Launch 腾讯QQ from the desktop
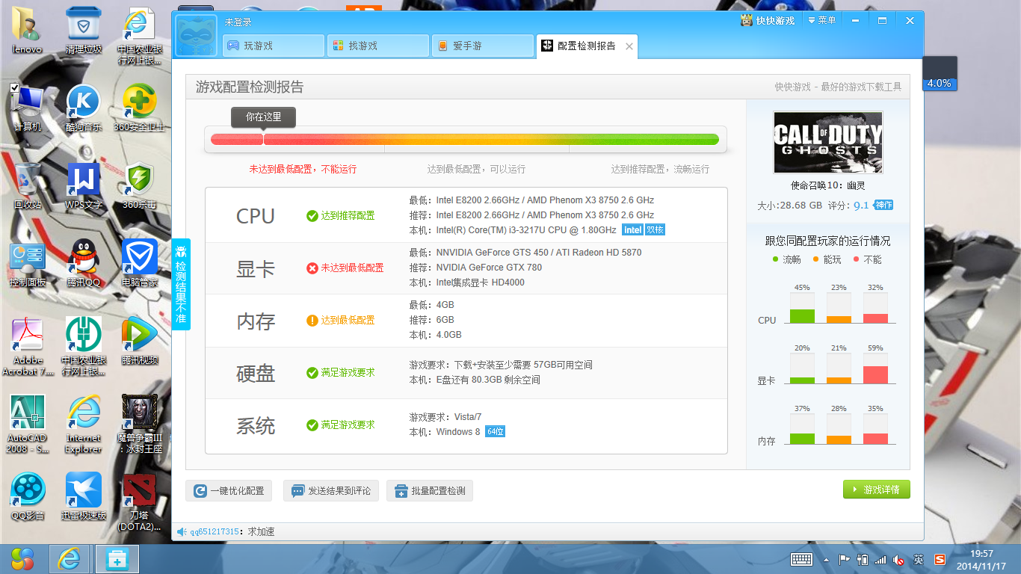 click(x=84, y=263)
